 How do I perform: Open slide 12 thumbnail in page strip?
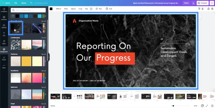point(180,96)
